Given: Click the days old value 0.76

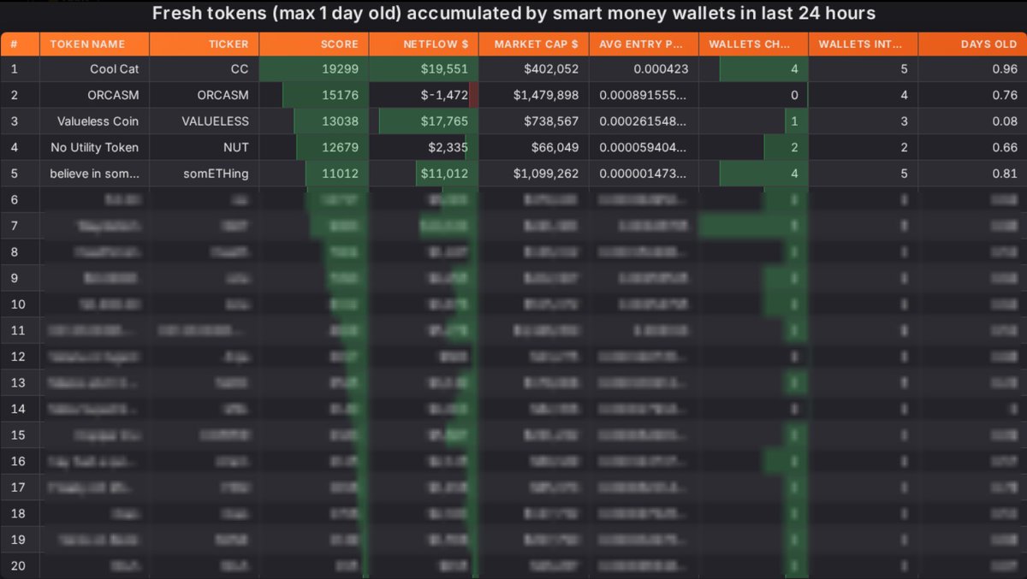Looking at the screenshot, I should (1005, 95).
